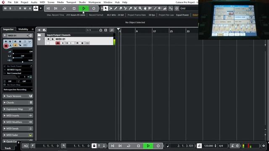Click Go to Right Locator in transport bar
269x151 pixels.
tap(63, 146)
